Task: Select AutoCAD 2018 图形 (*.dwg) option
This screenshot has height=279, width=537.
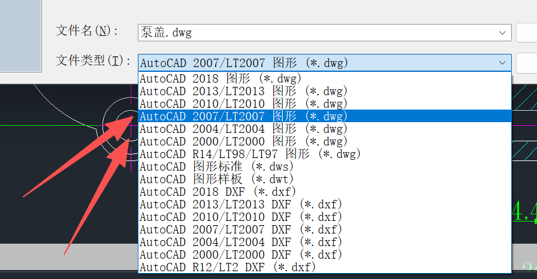Action: [325, 78]
